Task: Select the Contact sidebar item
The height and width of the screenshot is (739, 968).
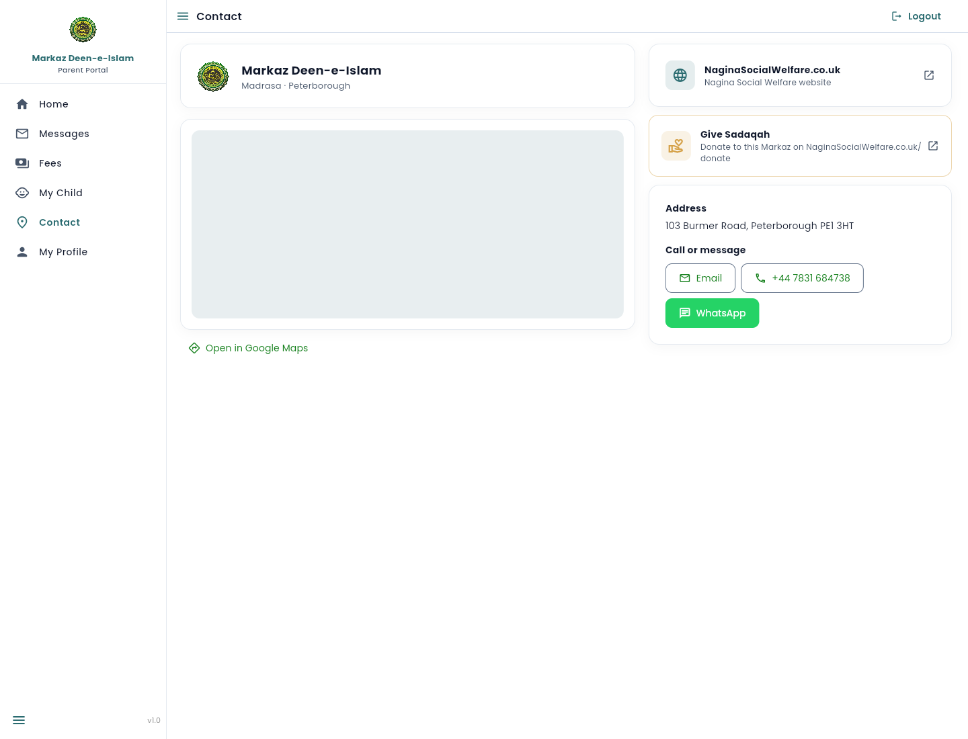Action: (83, 222)
